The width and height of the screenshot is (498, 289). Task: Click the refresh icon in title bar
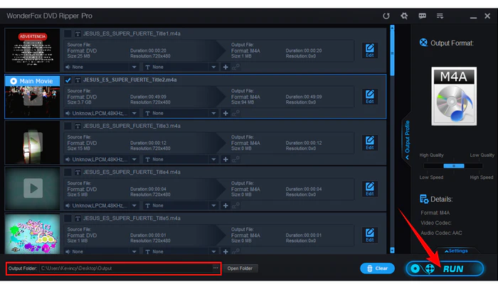pos(386,16)
